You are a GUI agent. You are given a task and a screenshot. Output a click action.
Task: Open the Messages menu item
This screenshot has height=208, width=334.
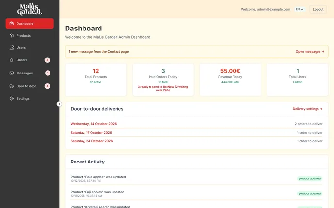(x=30, y=73)
